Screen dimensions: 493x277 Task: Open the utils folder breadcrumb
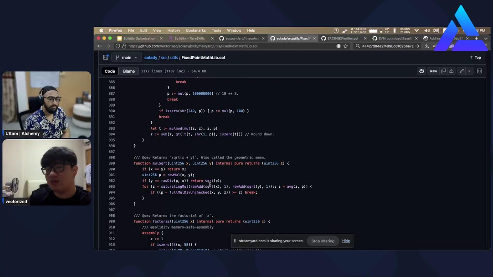[174, 58]
